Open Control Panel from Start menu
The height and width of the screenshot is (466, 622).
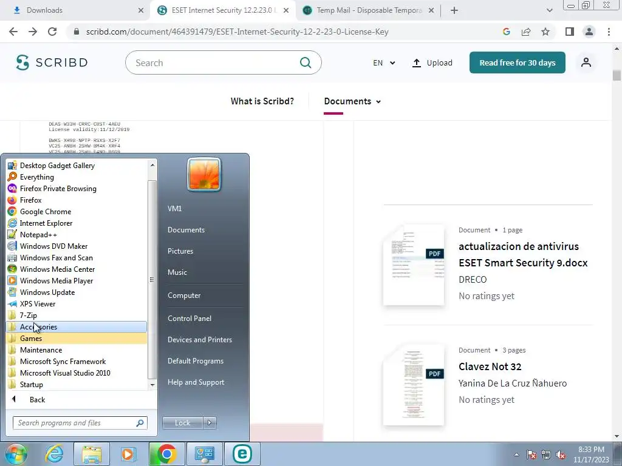190,319
